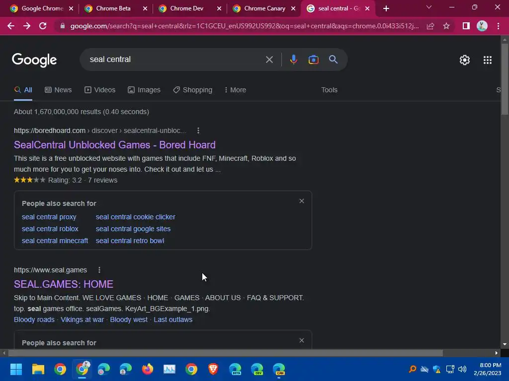Viewport: 509px width, 381px height.
Task: Launch Brave browser from the taskbar
Action: coord(213,369)
